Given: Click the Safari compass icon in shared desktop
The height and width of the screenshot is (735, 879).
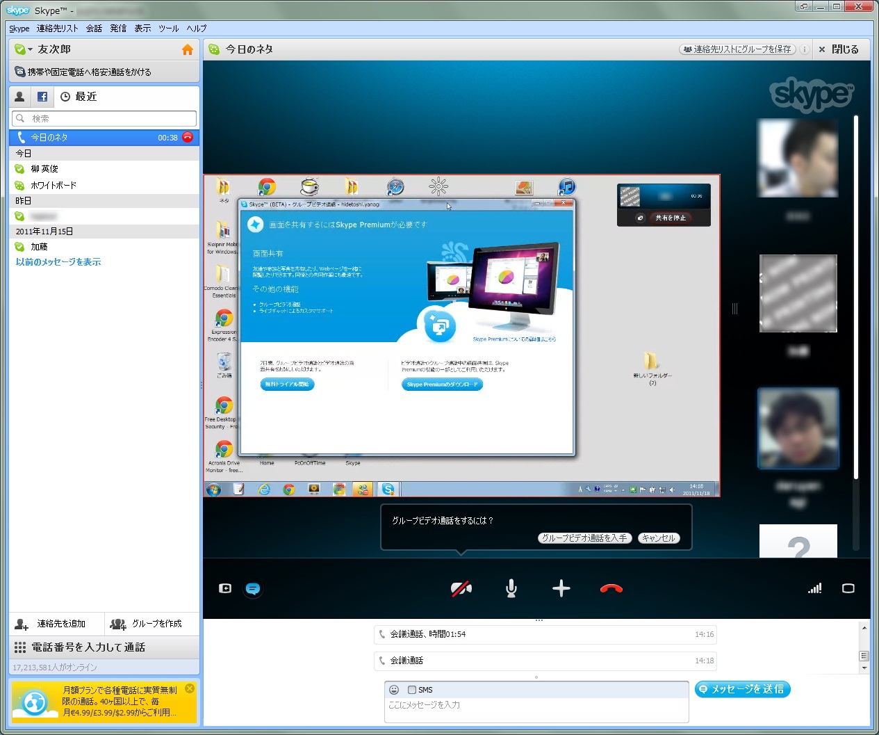Looking at the screenshot, I should point(395,187).
